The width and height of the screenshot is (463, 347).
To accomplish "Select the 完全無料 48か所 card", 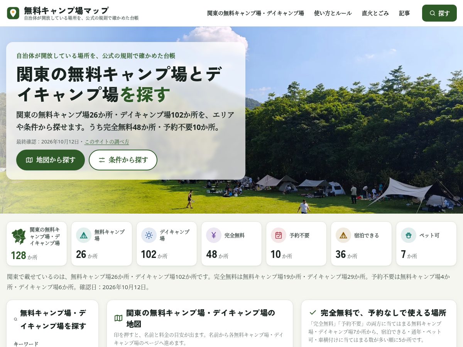I will pos(231,244).
